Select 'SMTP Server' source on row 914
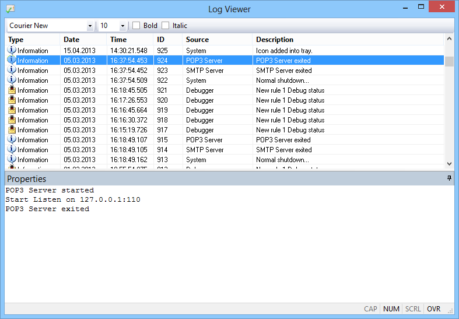This screenshot has width=459, height=319. coord(205,150)
